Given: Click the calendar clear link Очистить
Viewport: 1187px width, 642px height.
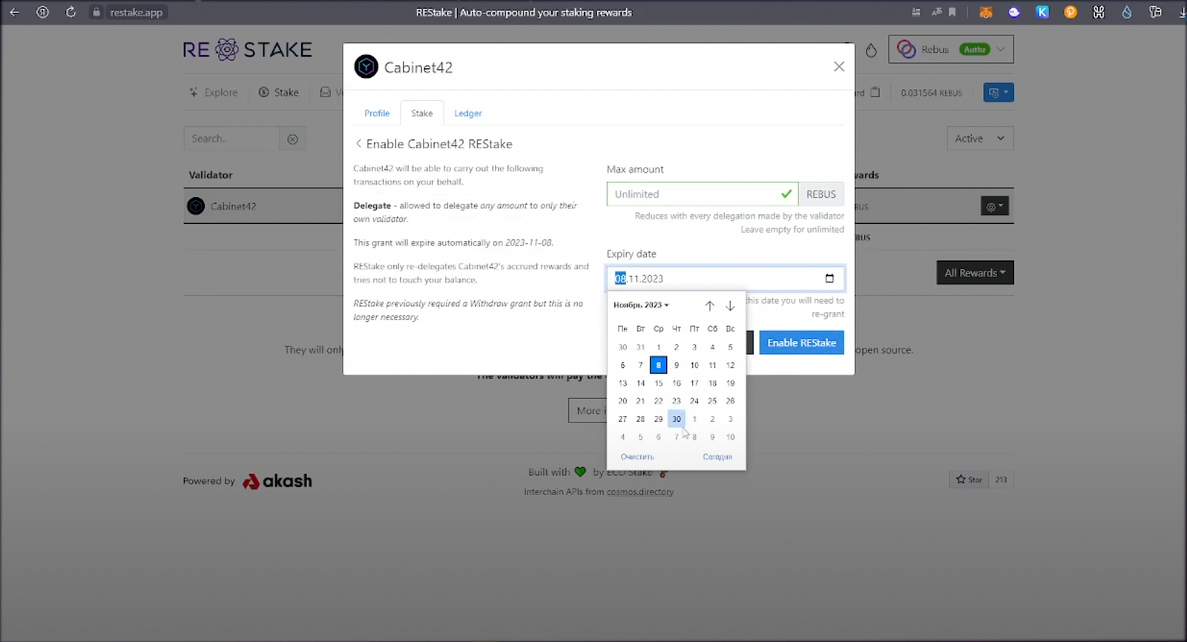Looking at the screenshot, I should point(637,457).
